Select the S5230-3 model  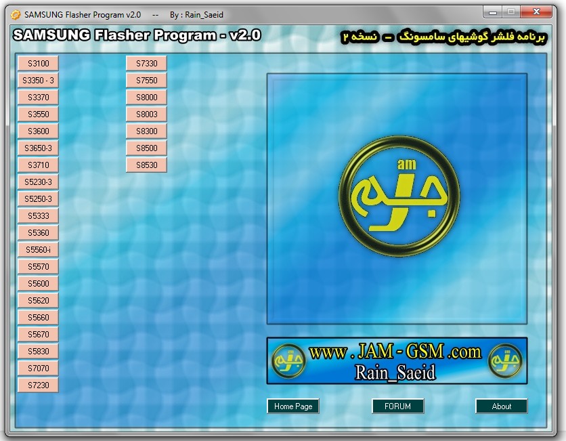39,182
